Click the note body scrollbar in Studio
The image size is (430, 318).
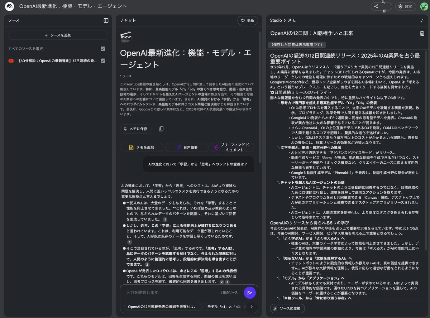pyautogui.click(x=426, y=150)
